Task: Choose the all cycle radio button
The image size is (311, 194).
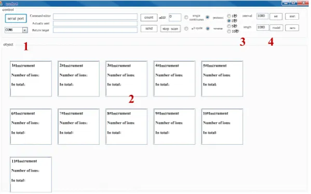Action: coord(186,29)
